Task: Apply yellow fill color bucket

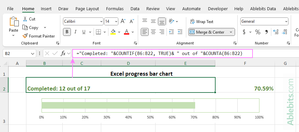Action: click(x=113, y=32)
